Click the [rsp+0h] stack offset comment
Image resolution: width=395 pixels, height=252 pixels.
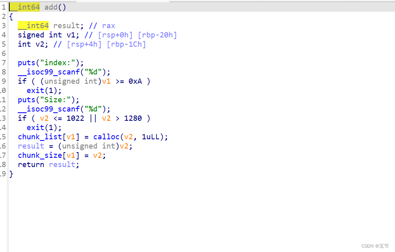(115, 35)
